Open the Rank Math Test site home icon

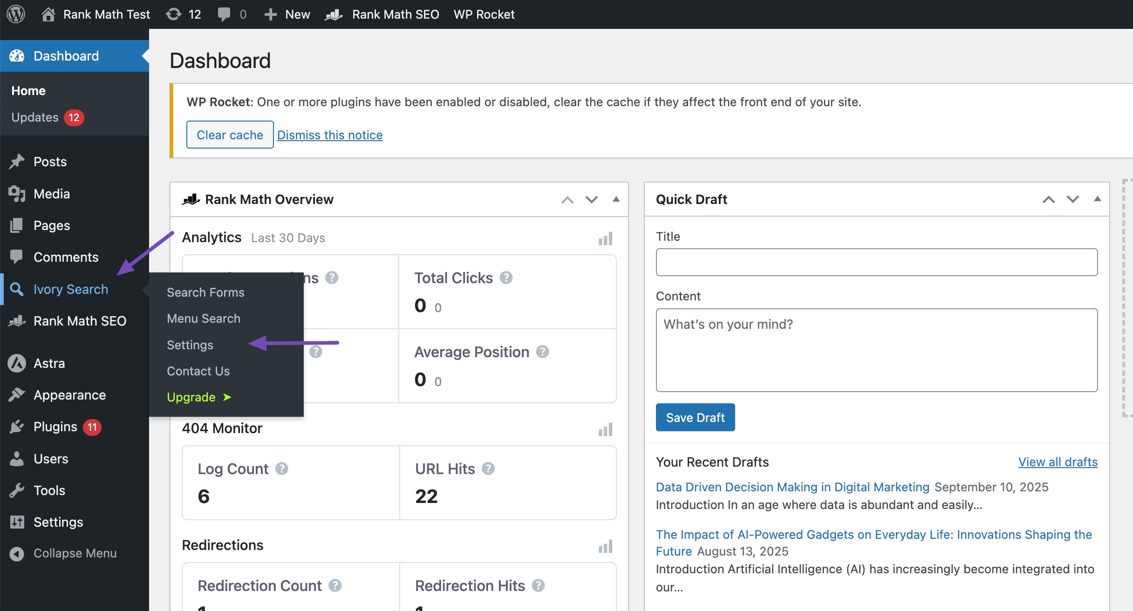click(48, 14)
